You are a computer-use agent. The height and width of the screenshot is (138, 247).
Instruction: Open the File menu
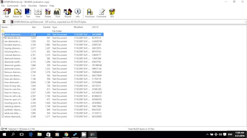[3, 6]
